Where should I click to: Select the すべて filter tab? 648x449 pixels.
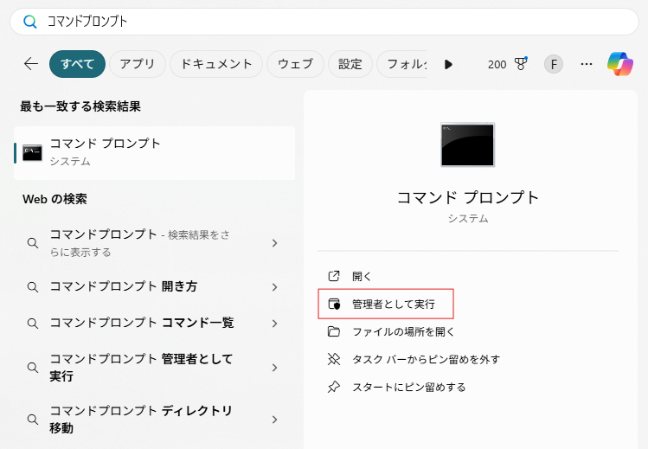coord(77,64)
